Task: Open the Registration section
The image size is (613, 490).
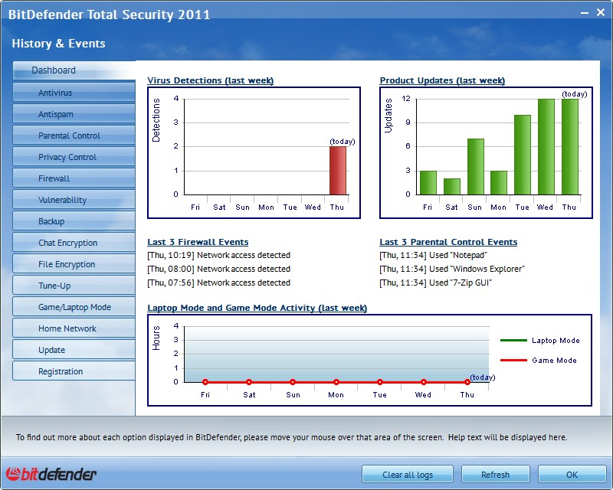Action: coord(74,371)
